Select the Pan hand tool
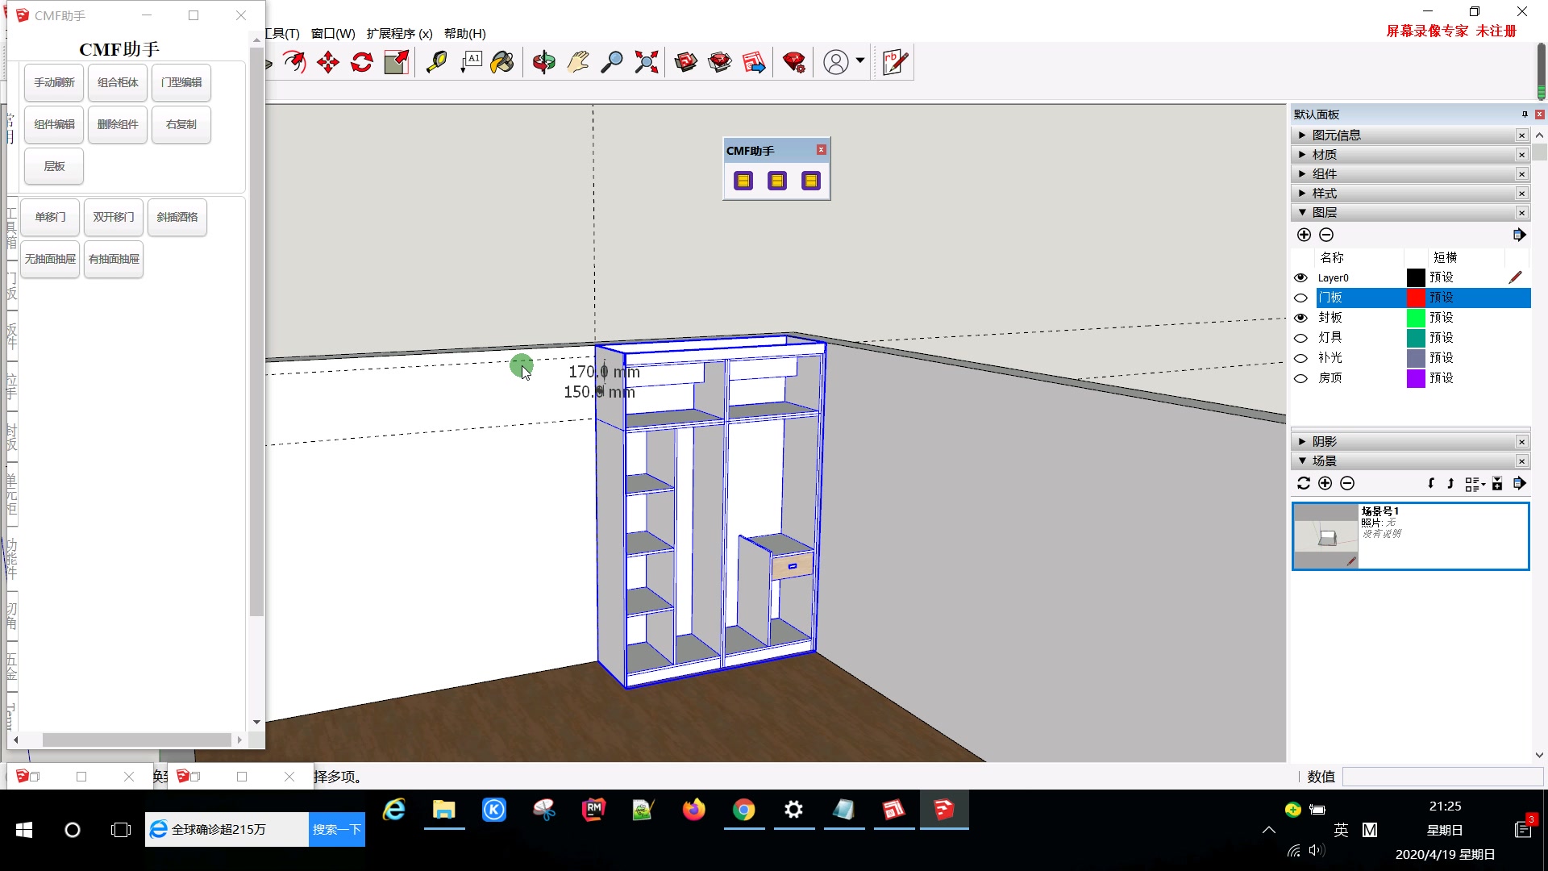 coord(578,62)
